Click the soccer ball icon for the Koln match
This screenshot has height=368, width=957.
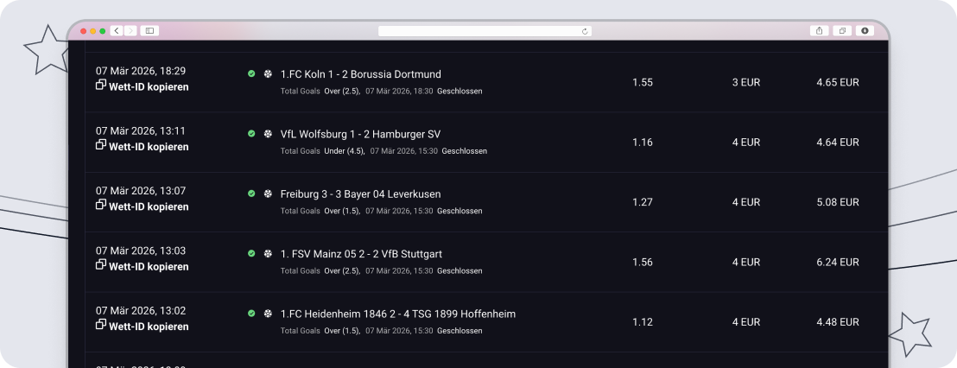click(x=268, y=73)
